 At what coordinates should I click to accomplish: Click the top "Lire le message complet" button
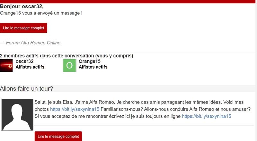pyautogui.click(x=23, y=28)
